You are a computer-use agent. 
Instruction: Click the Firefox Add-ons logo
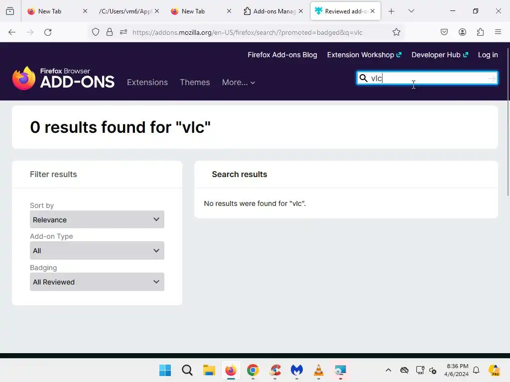[63, 78]
